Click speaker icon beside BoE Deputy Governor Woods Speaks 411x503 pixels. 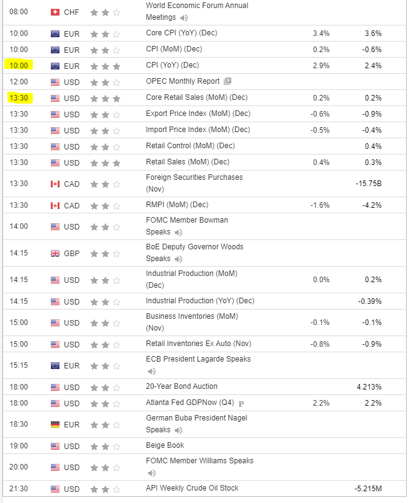tap(179, 259)
